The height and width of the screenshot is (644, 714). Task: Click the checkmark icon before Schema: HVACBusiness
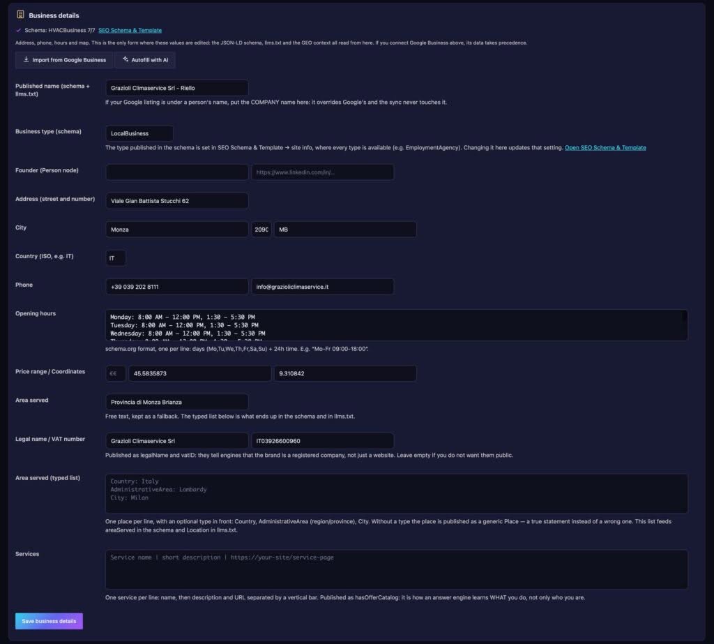click(18, 30)
